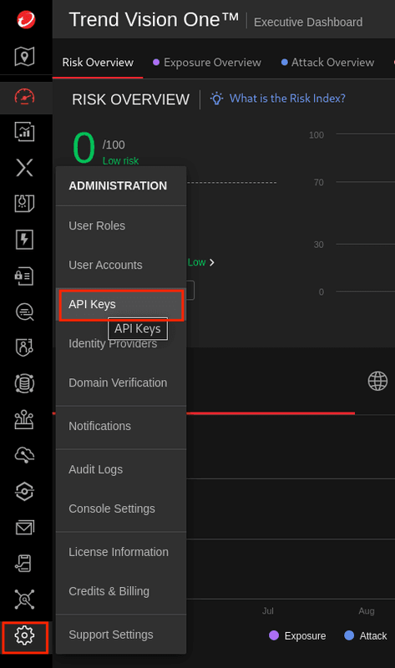Select User Accounts in Administration menu

[x=121, y=265]
